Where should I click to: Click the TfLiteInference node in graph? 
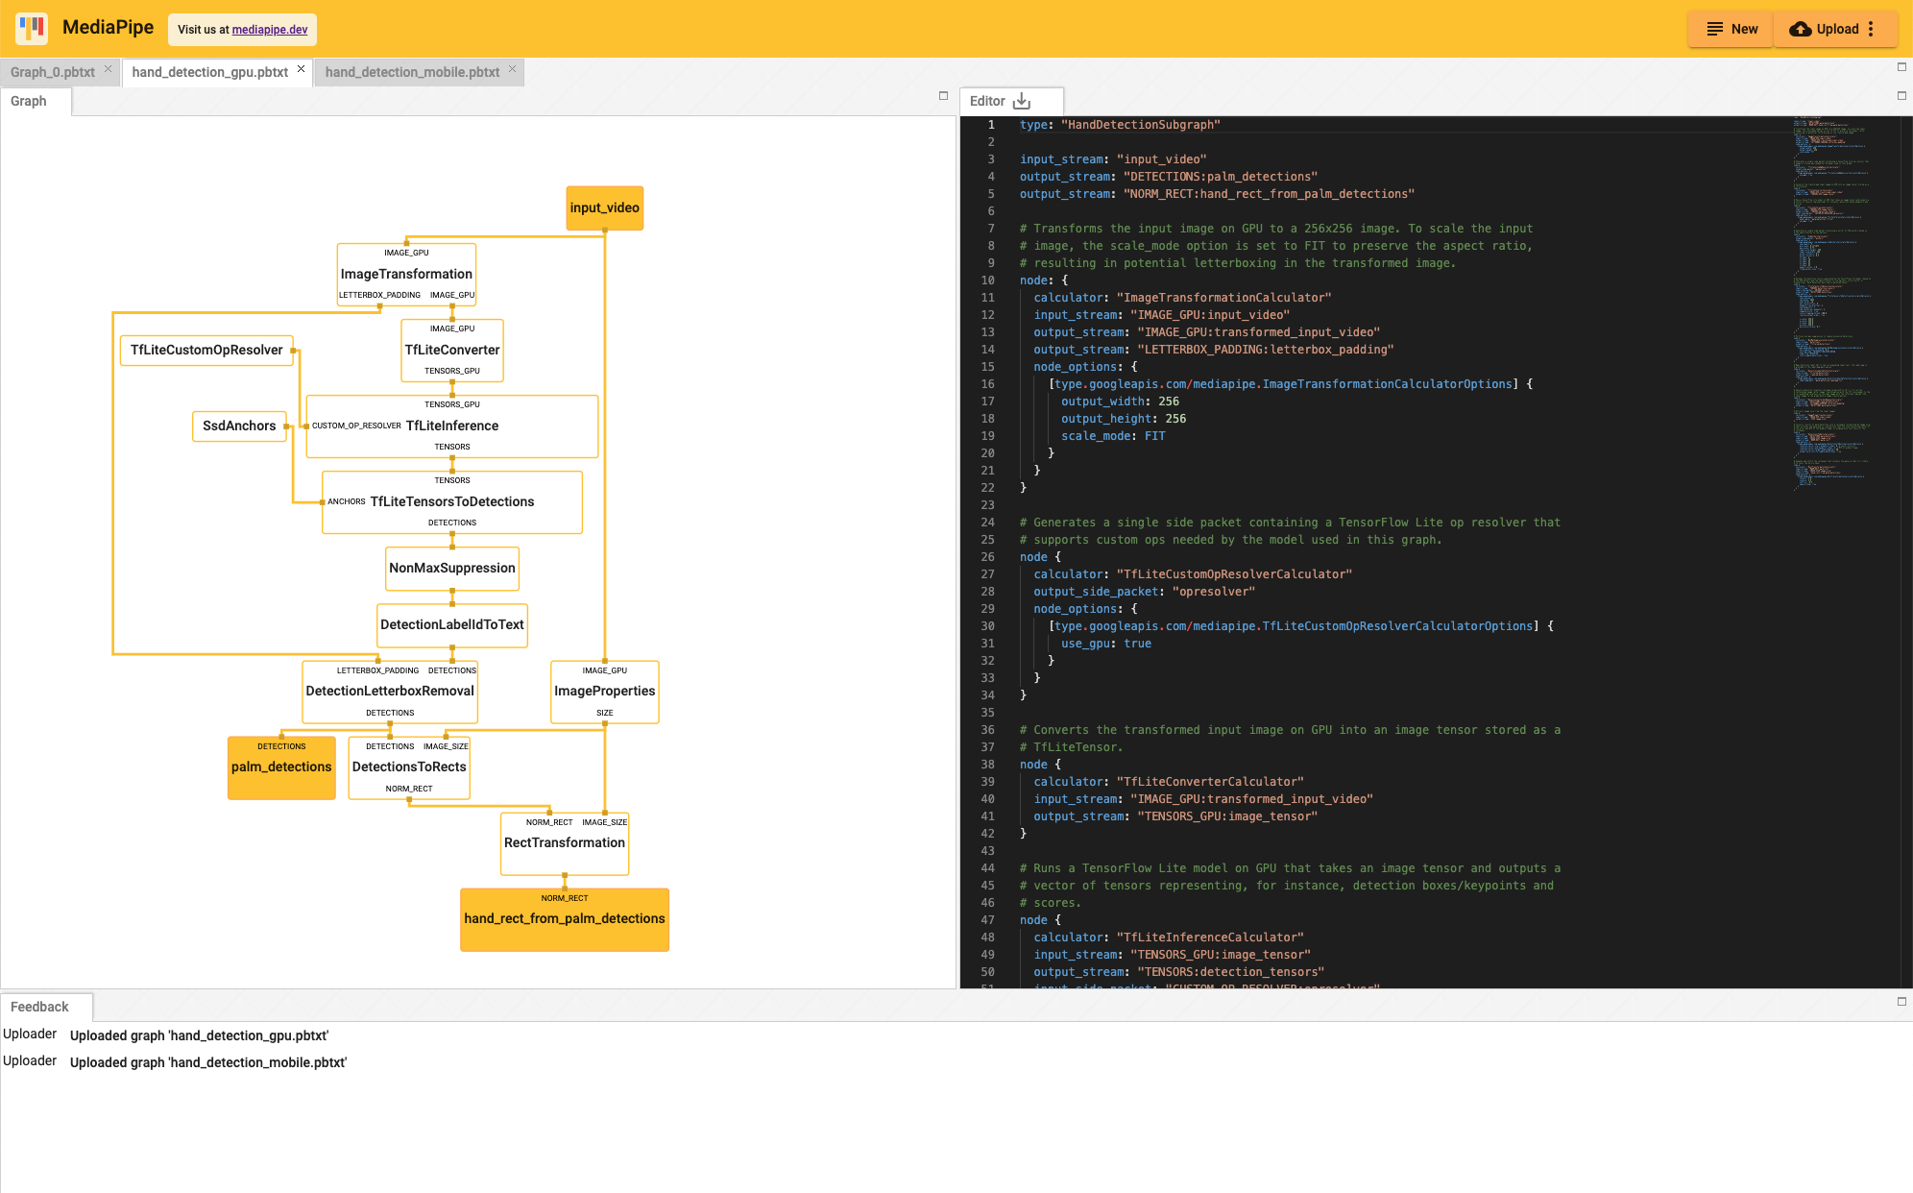pos(452,425)
